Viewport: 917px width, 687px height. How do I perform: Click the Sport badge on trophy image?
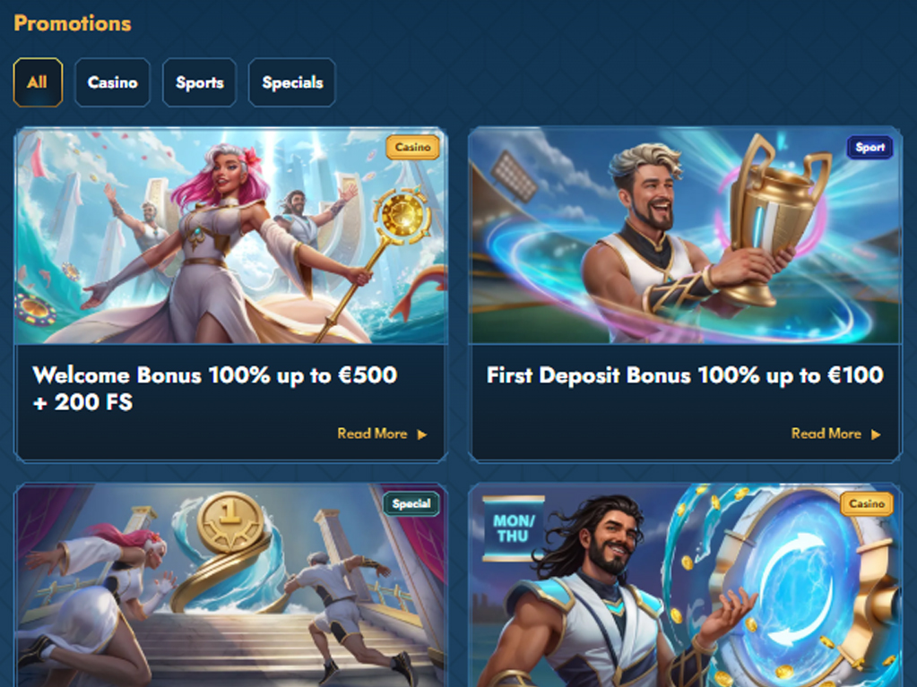(x=869, y=147)
